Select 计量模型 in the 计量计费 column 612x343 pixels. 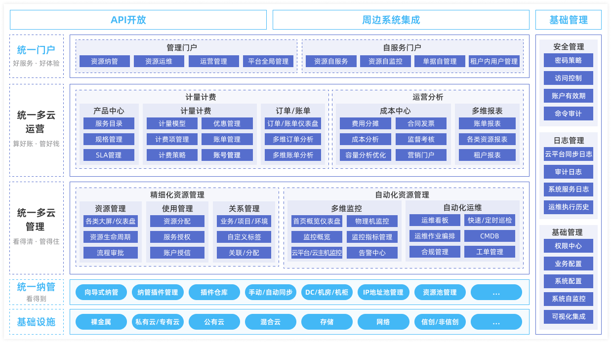172,123
